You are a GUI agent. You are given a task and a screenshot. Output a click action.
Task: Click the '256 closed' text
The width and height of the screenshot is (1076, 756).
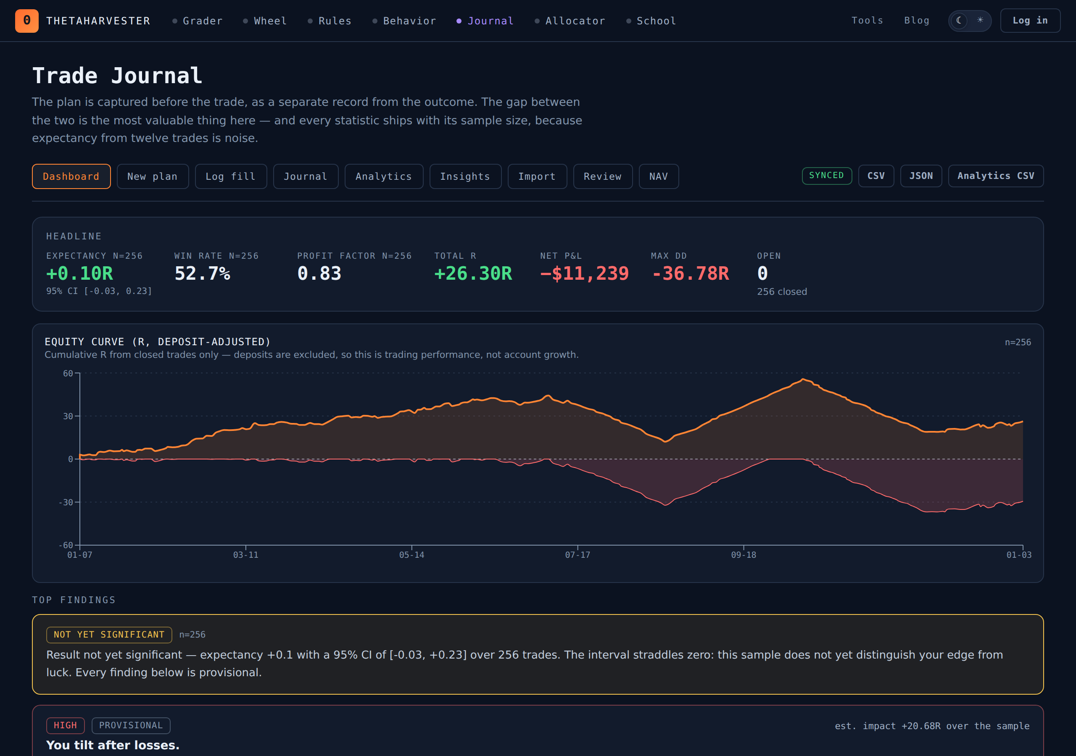[x=782, y=292]
